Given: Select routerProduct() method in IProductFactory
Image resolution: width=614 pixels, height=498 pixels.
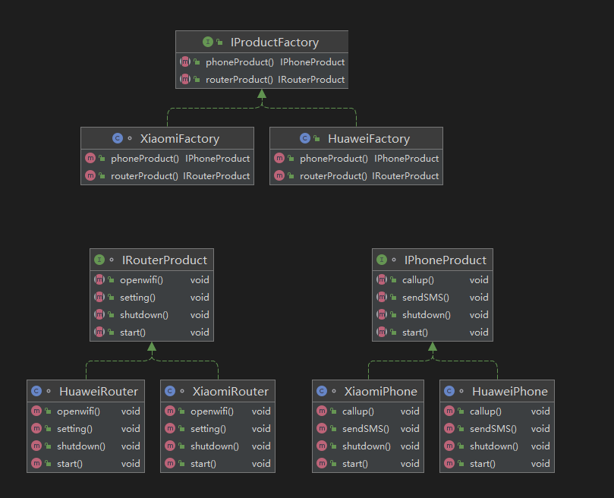Looking at the screenshot, I should [262, 80].
